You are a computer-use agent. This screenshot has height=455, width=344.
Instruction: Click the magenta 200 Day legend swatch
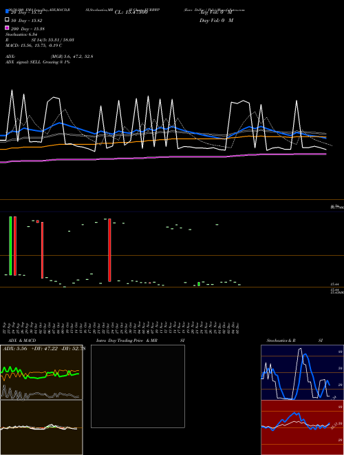[x=7, y=28]
